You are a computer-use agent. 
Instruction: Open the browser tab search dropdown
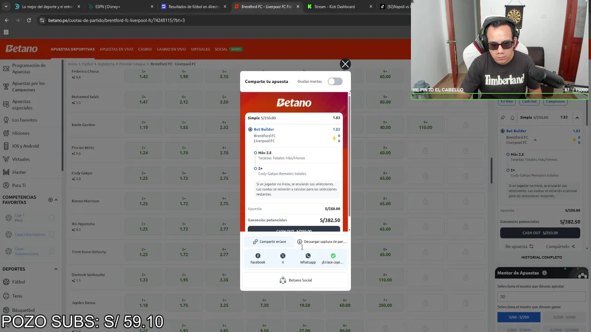click(6, 7)
